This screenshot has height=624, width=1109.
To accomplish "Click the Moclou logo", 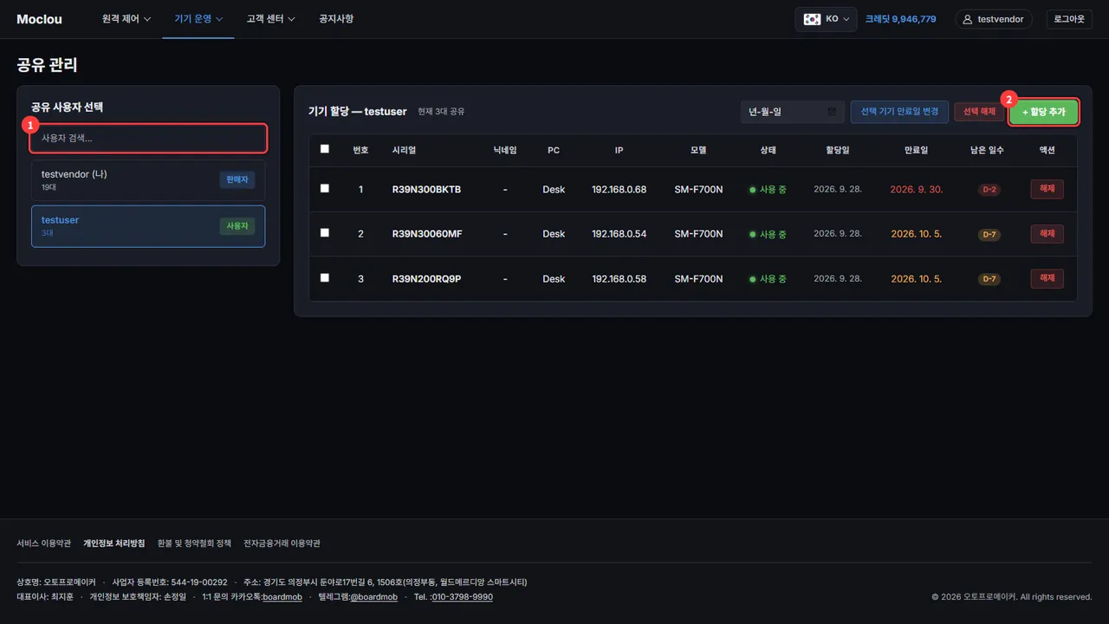I will coord(38,19).
